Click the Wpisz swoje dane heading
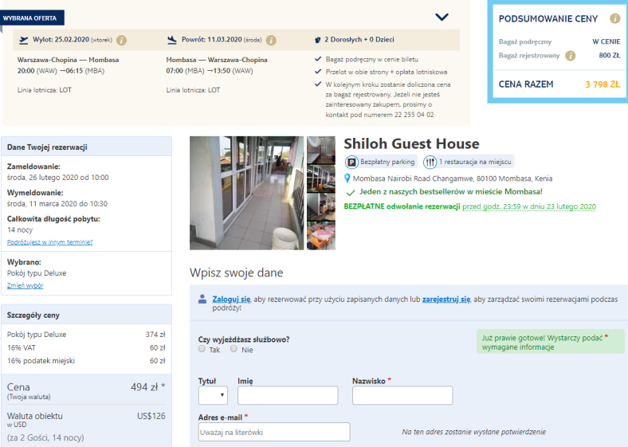628x447 pixels. (x=237, y=273)
